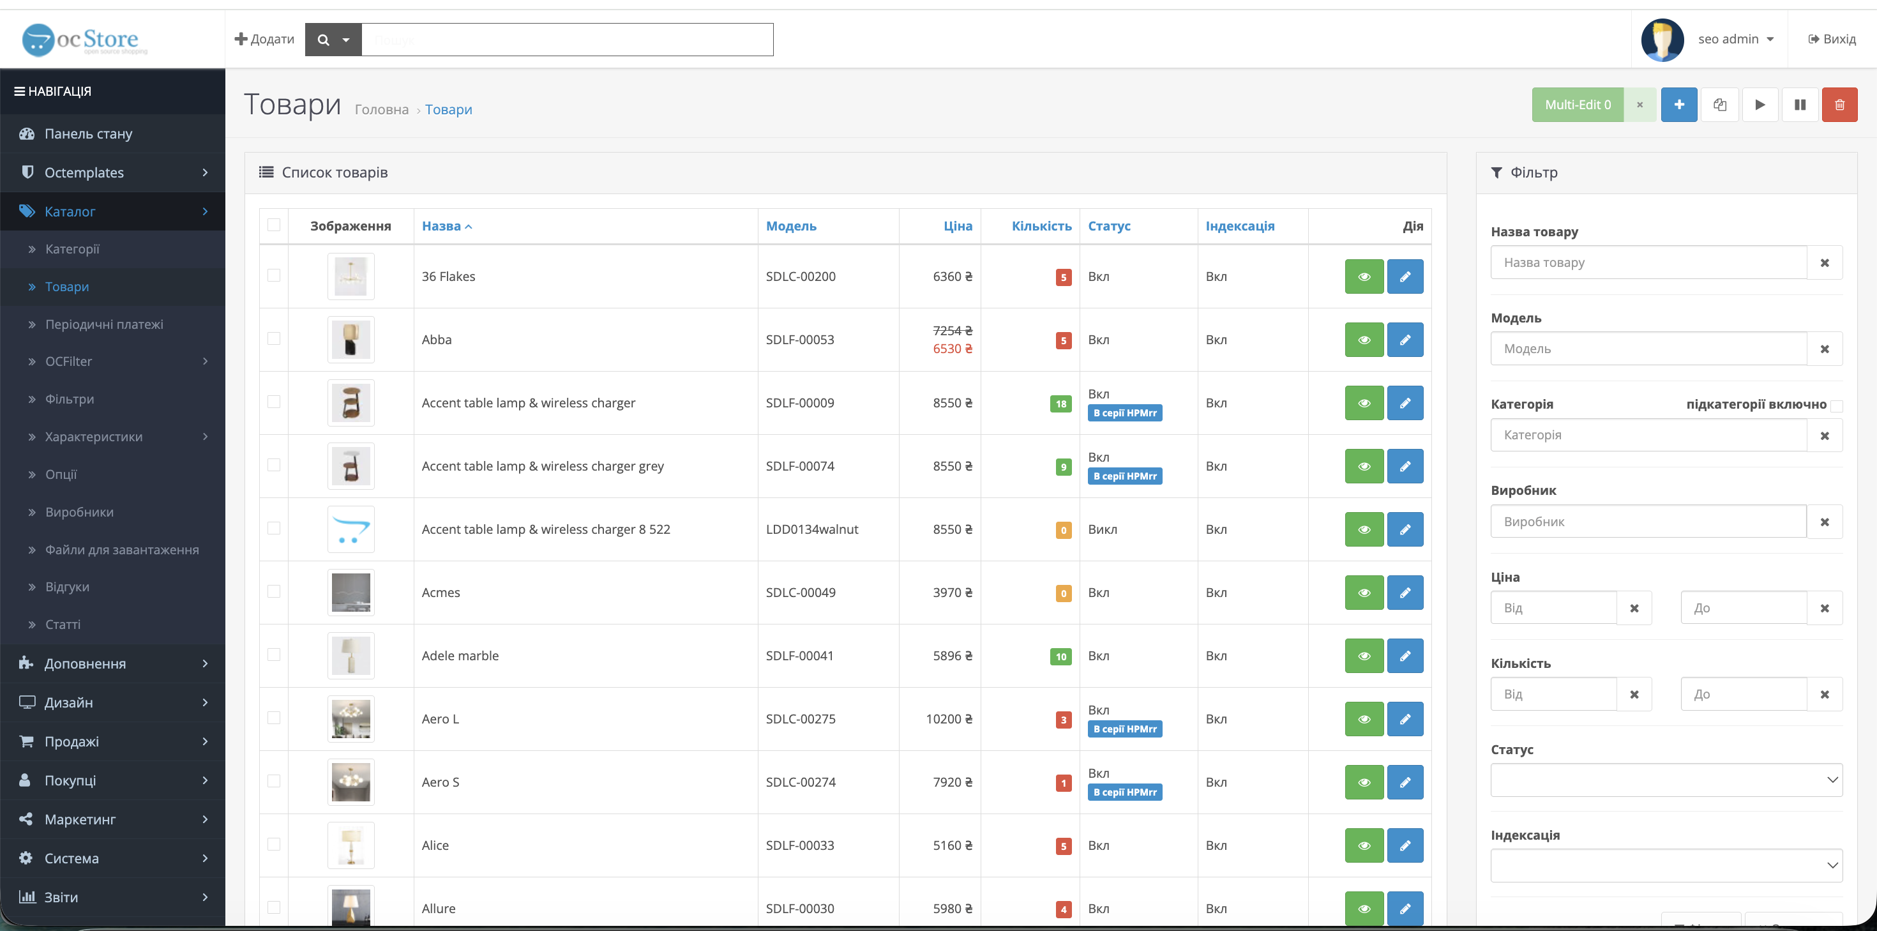This screenshot has height=931, width=1877.
Task: Check the Adele marble row checkbox
Action: (x=274, y=655)
